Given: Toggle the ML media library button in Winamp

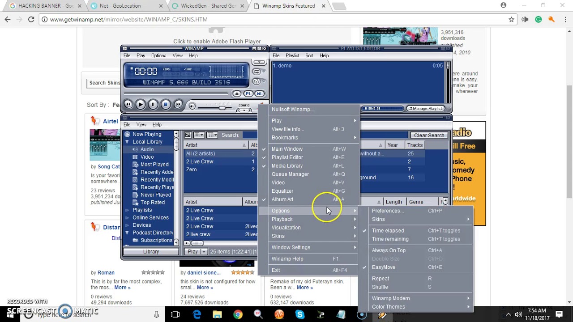Looking at the screenshot, I should 259,93.
